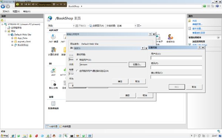Image resolution: width=222 pixels, height=138 pixels.
Task: Select Default Web Site in the tree
Action: pyautogui.click(x=23, y=35)
